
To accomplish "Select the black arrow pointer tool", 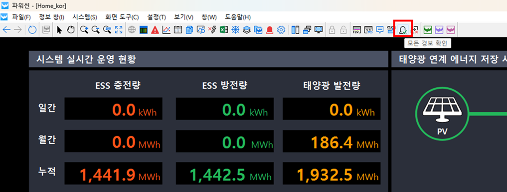I will (x=59, y=30).
